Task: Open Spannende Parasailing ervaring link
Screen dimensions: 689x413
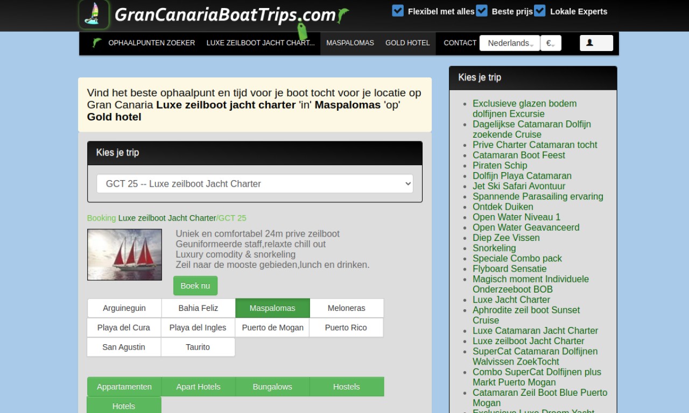Action: [538, 196]
